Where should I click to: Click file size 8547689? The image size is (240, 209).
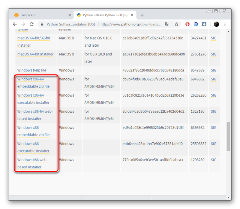197,70
